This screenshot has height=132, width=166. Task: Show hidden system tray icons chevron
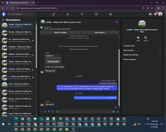pos(145,124)
